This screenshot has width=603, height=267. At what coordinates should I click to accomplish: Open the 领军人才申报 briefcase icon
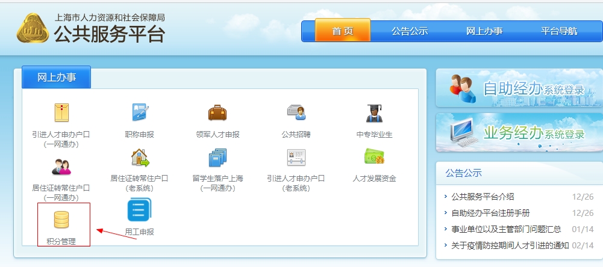[x=217, y=112]
